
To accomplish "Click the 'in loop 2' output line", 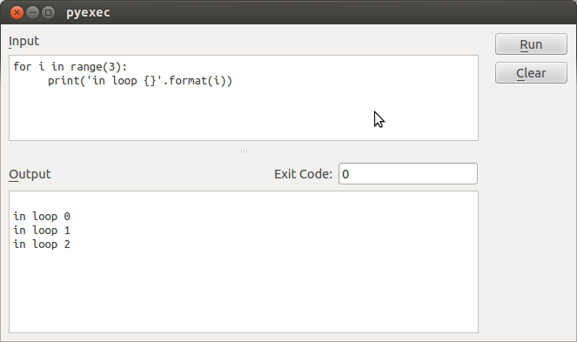I will click(42, 244).
